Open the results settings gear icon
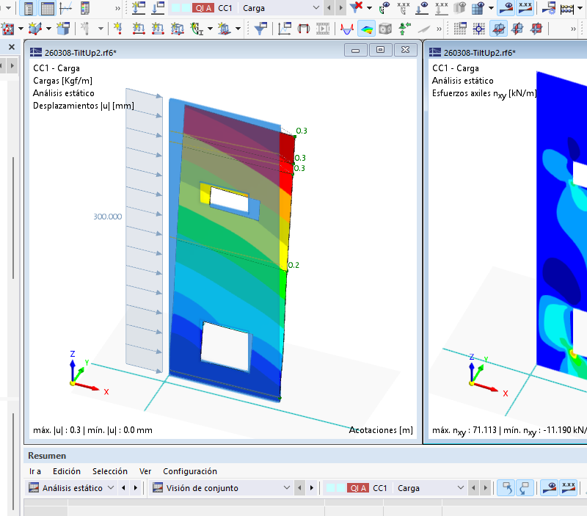 (549, 8)
